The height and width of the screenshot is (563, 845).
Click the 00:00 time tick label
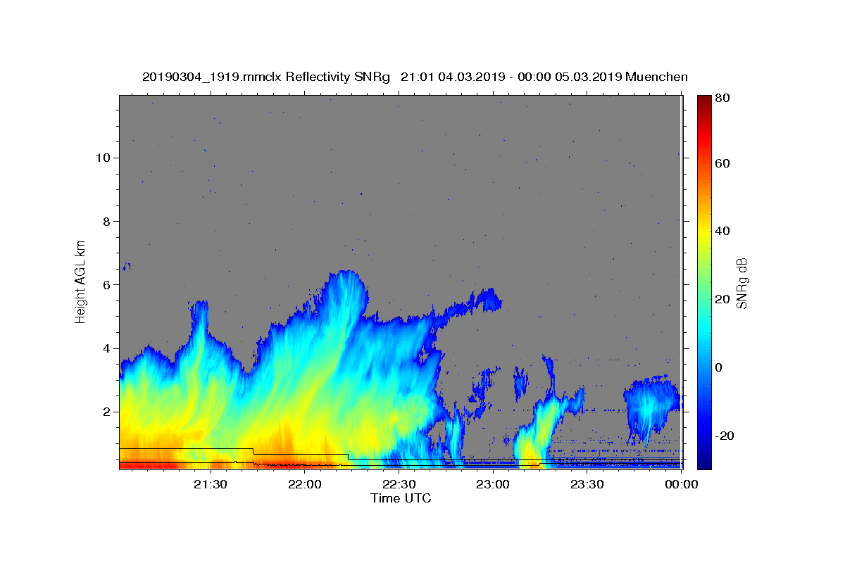pyautogui.click(x=681, y=484)
